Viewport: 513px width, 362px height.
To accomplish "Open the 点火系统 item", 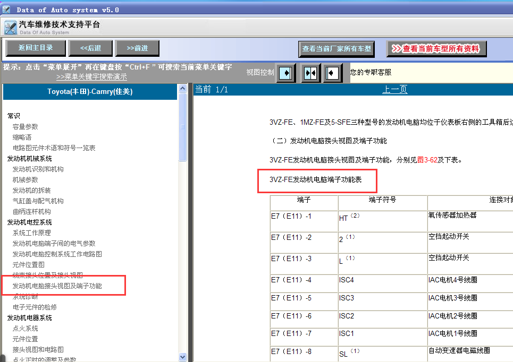I will 25,329.
